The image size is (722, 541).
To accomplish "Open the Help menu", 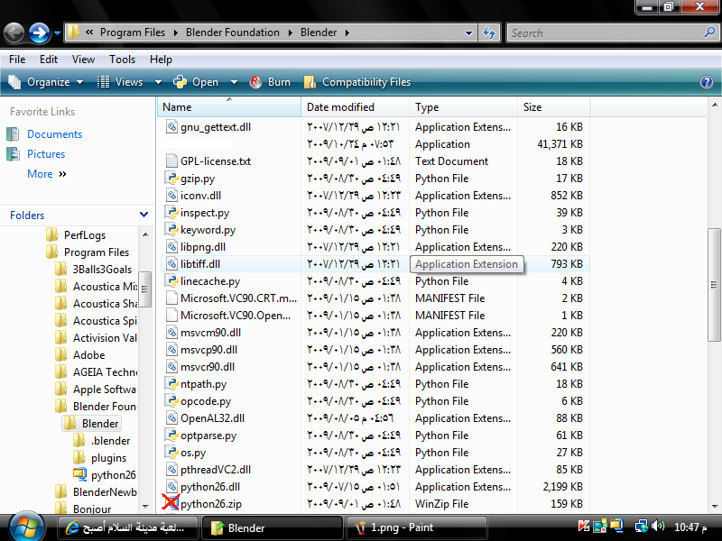I will (161, 60).
